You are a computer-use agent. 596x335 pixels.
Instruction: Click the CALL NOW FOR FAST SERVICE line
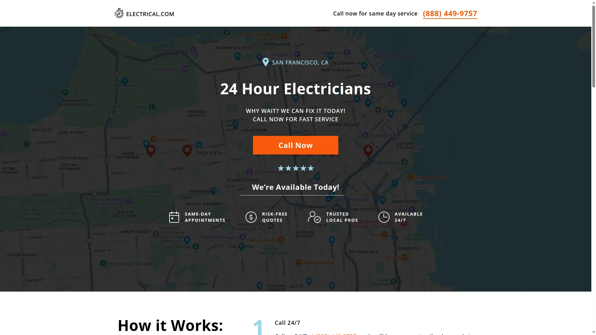point(296,119)
